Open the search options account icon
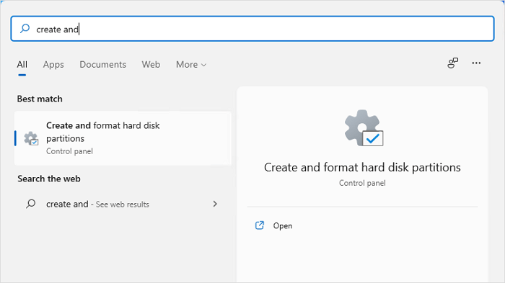 (x=452, y=63)
